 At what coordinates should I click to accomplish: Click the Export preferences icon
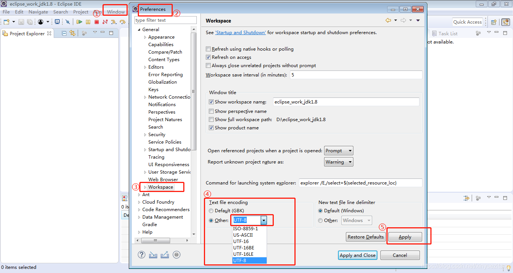click(x=164, y=255)
